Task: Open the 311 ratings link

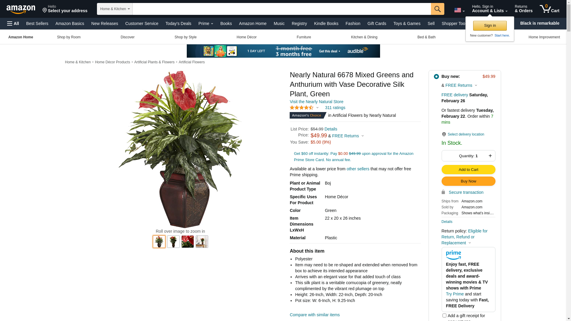Action: (x=335, y=108)
